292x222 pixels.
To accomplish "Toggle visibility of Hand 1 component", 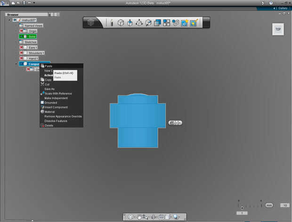I will coord(21,58).
